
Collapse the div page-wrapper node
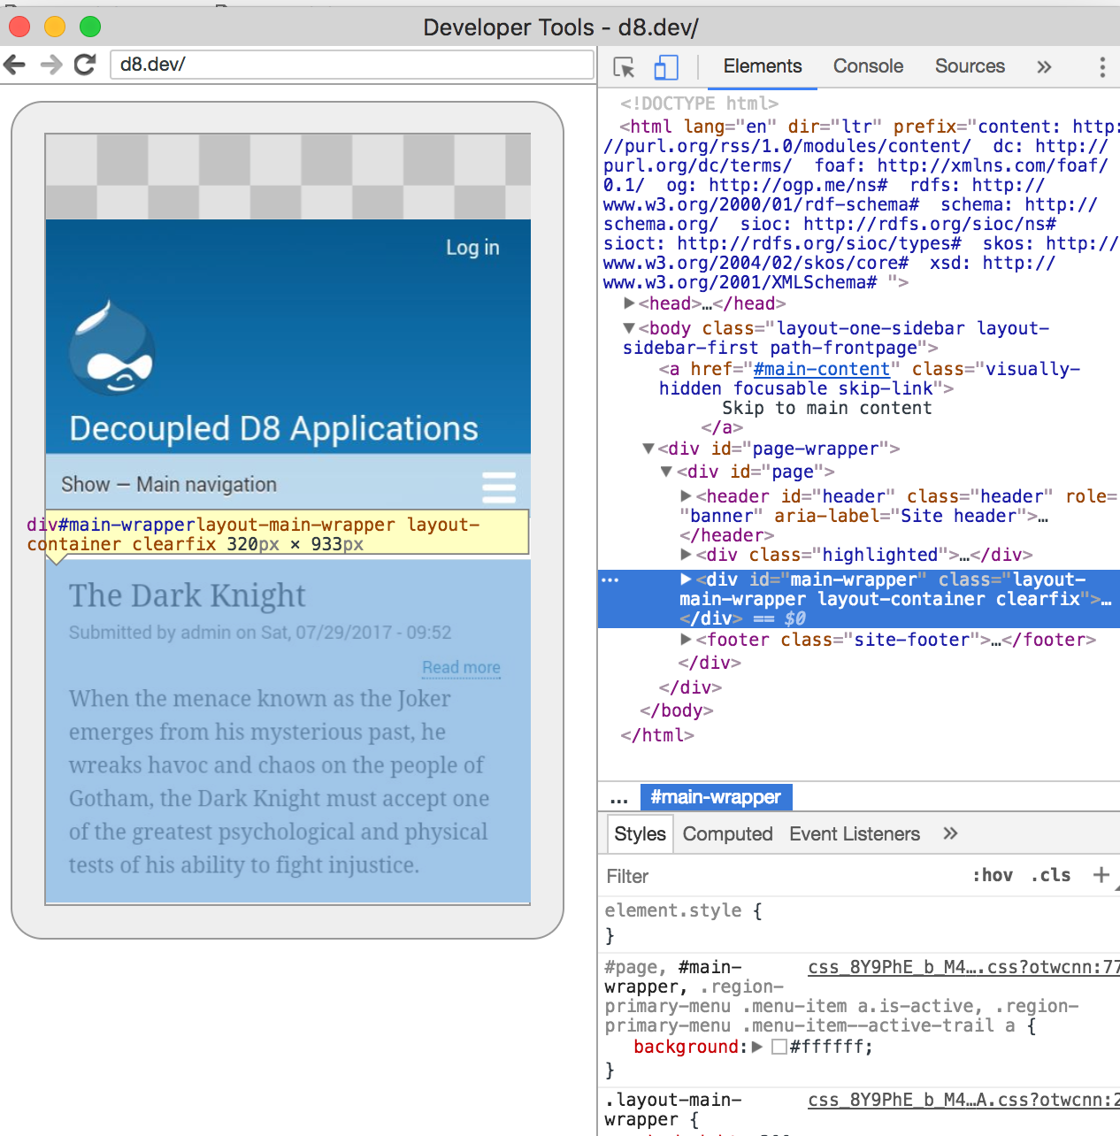click(648, 449)
